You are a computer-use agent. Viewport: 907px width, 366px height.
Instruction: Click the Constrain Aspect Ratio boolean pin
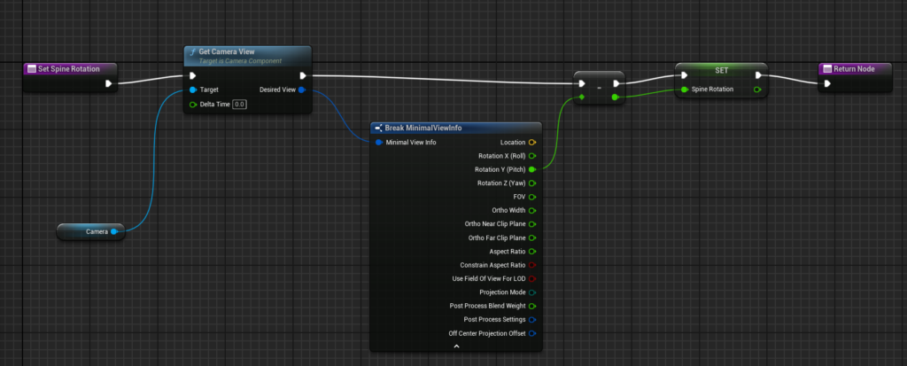532,265
